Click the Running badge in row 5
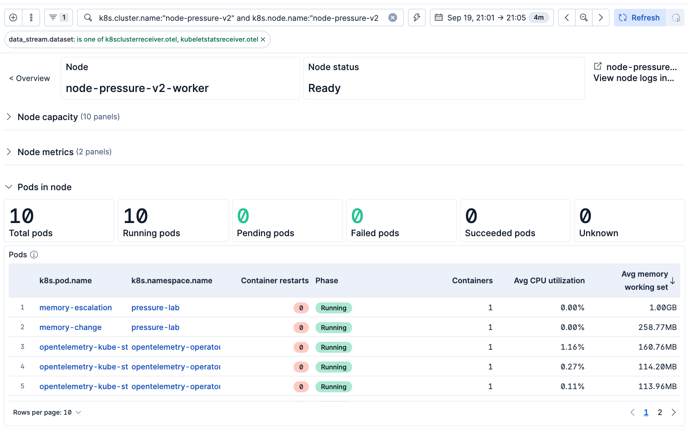689x430 pixels. pyautogui.click(x=333, y=387)
